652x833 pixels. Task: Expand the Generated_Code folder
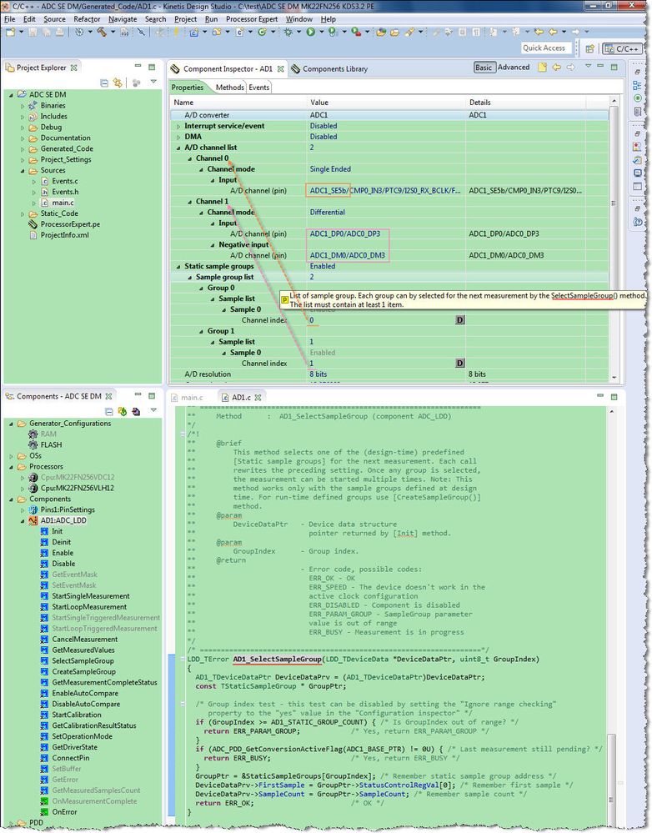[x=23, y=148]
